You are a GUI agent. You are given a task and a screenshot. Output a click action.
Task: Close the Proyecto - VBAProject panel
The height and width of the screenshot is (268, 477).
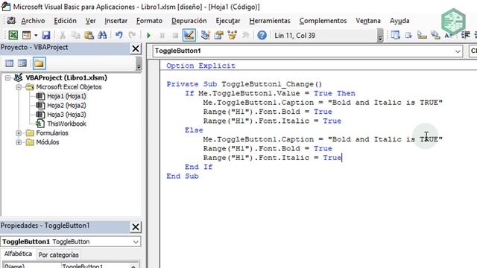pos(136,48)
